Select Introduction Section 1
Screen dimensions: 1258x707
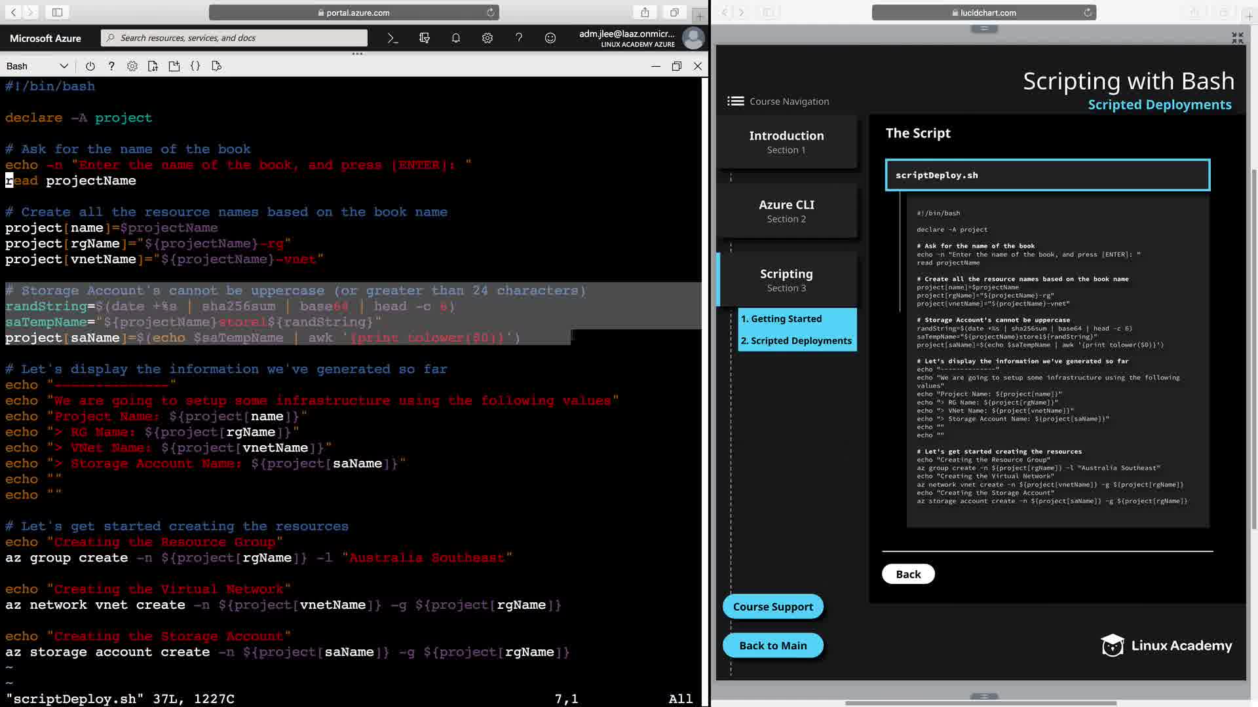[x=786, y=142]
